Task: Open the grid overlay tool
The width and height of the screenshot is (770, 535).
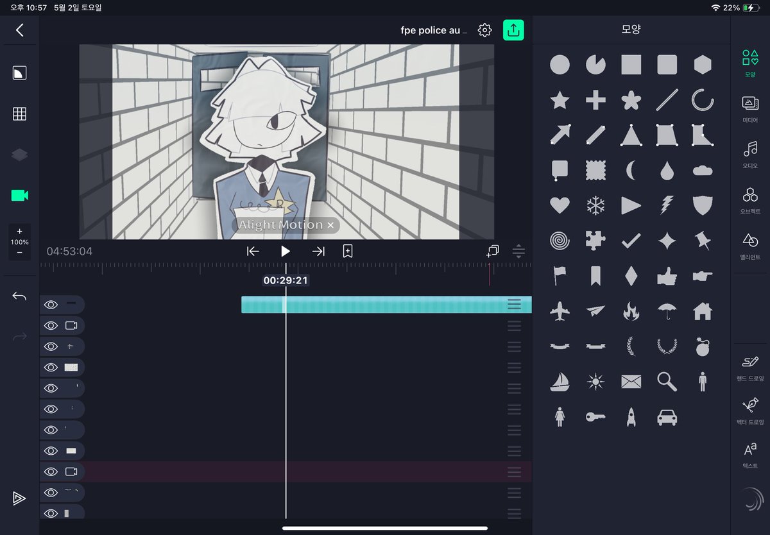Action: [x=19, y=114]
